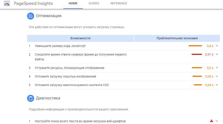
Task: Click the 'Возможности' column header
Action: [80, 38]
